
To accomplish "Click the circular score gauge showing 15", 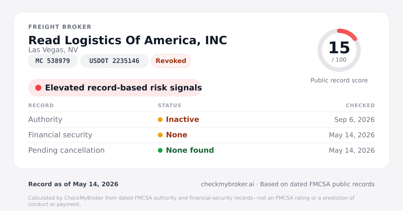I will click(339, 50).
